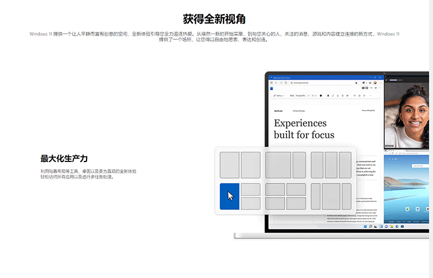The width and height of the screenshot is (433, 278).
Task: Click the browser refresh icon
Action: point(286,82)
